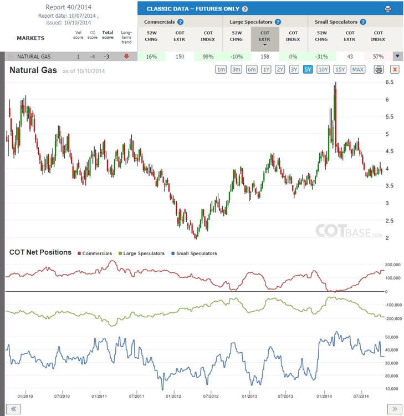Click the 01/2014 time axis marker
Screen dimensions: 404x416
[x=324, y=396]
